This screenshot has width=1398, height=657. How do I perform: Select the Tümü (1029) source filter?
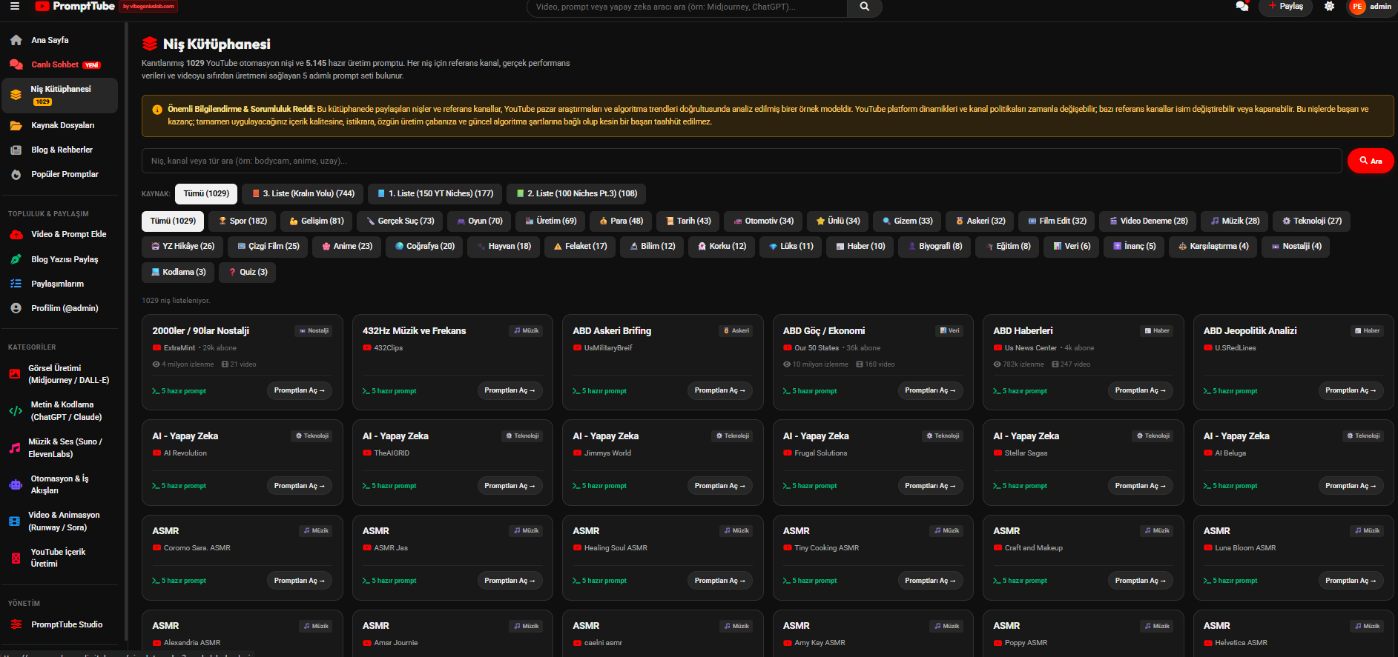tap(206, 193)
